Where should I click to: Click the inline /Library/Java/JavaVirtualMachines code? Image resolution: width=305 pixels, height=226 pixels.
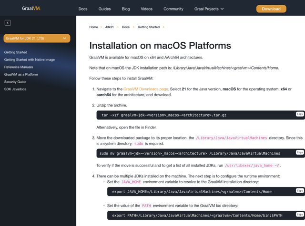232,138
